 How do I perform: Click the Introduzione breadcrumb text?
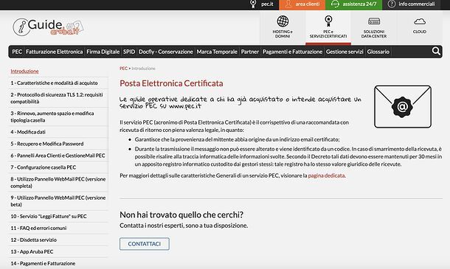point(144,69)
